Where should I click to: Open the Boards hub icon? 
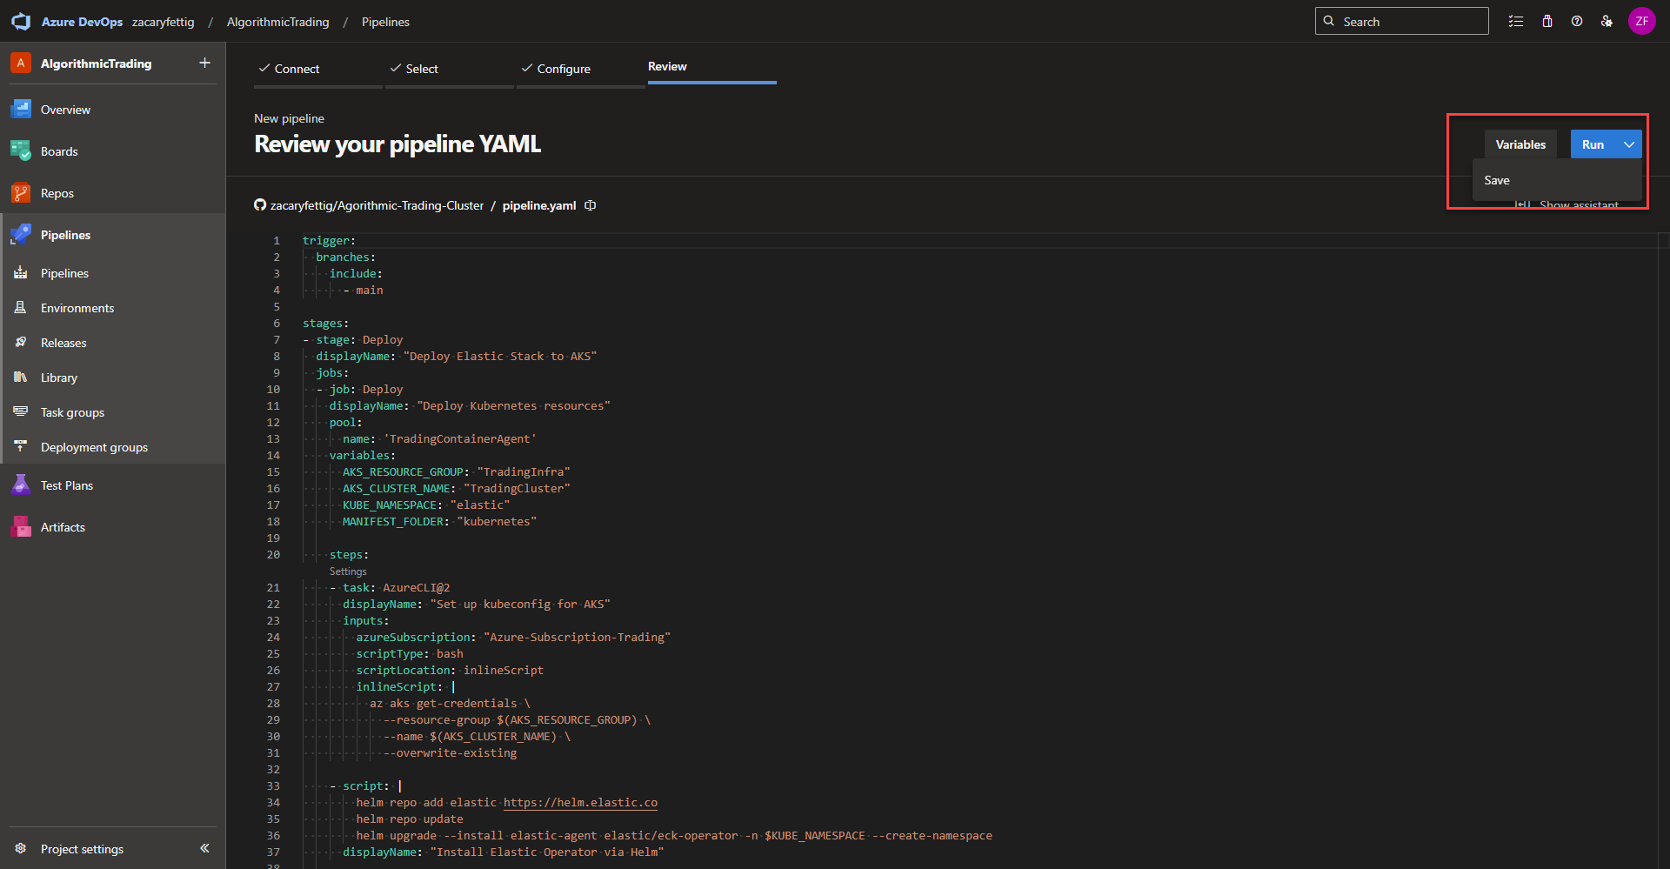click(21, 151)
